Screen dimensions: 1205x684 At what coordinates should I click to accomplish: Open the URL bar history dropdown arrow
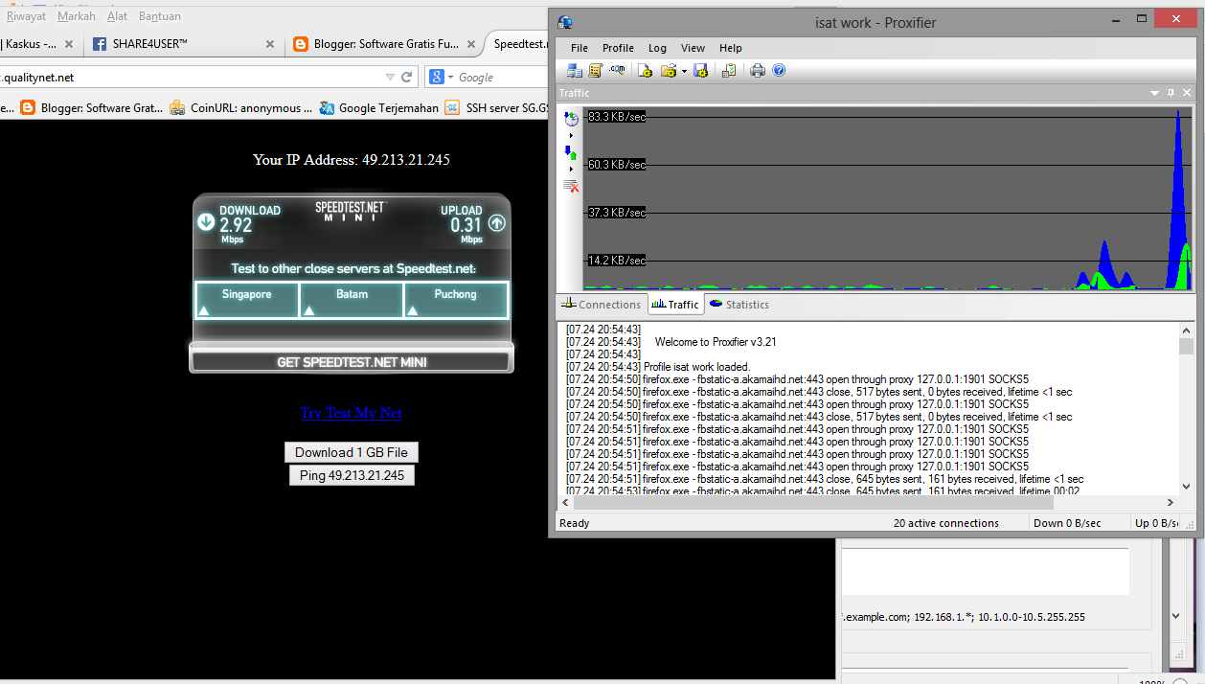[390, 77]
